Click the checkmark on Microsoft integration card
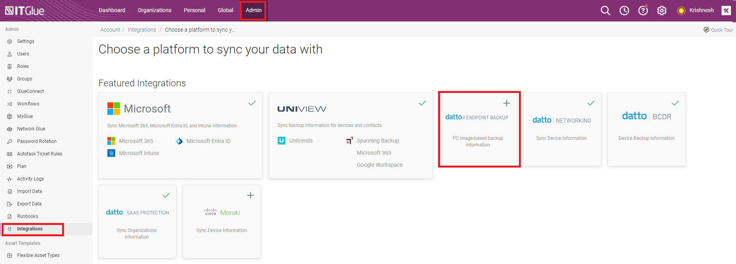736x264 pixels. pyautogui.click(x=252, y=103)
